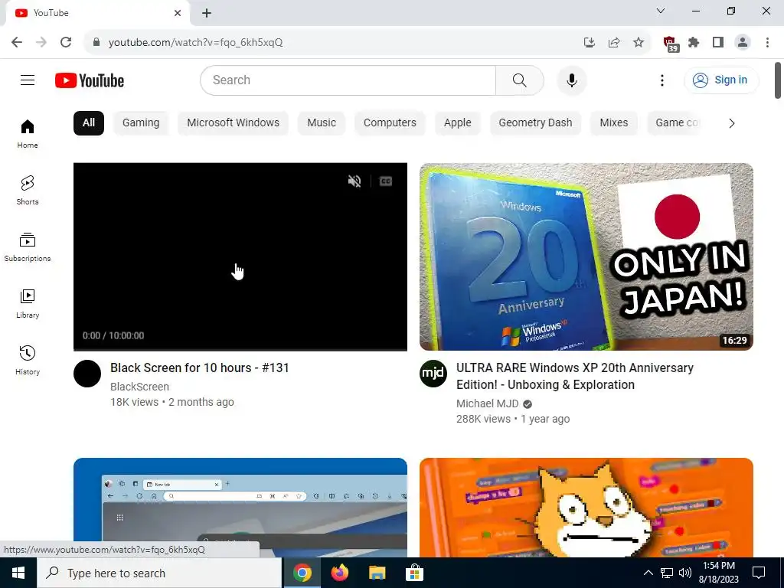Open Shorts from the sidebar

(28, 191)
